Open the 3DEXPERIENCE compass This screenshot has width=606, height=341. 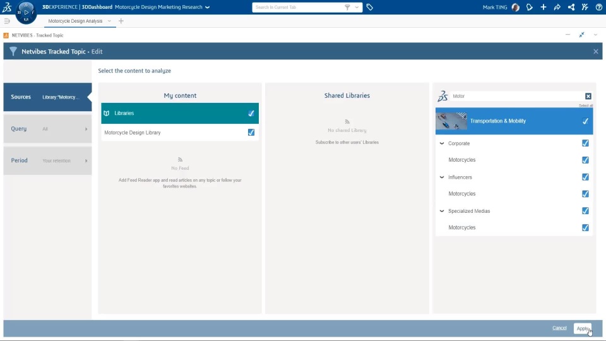[x=26, y=13]
